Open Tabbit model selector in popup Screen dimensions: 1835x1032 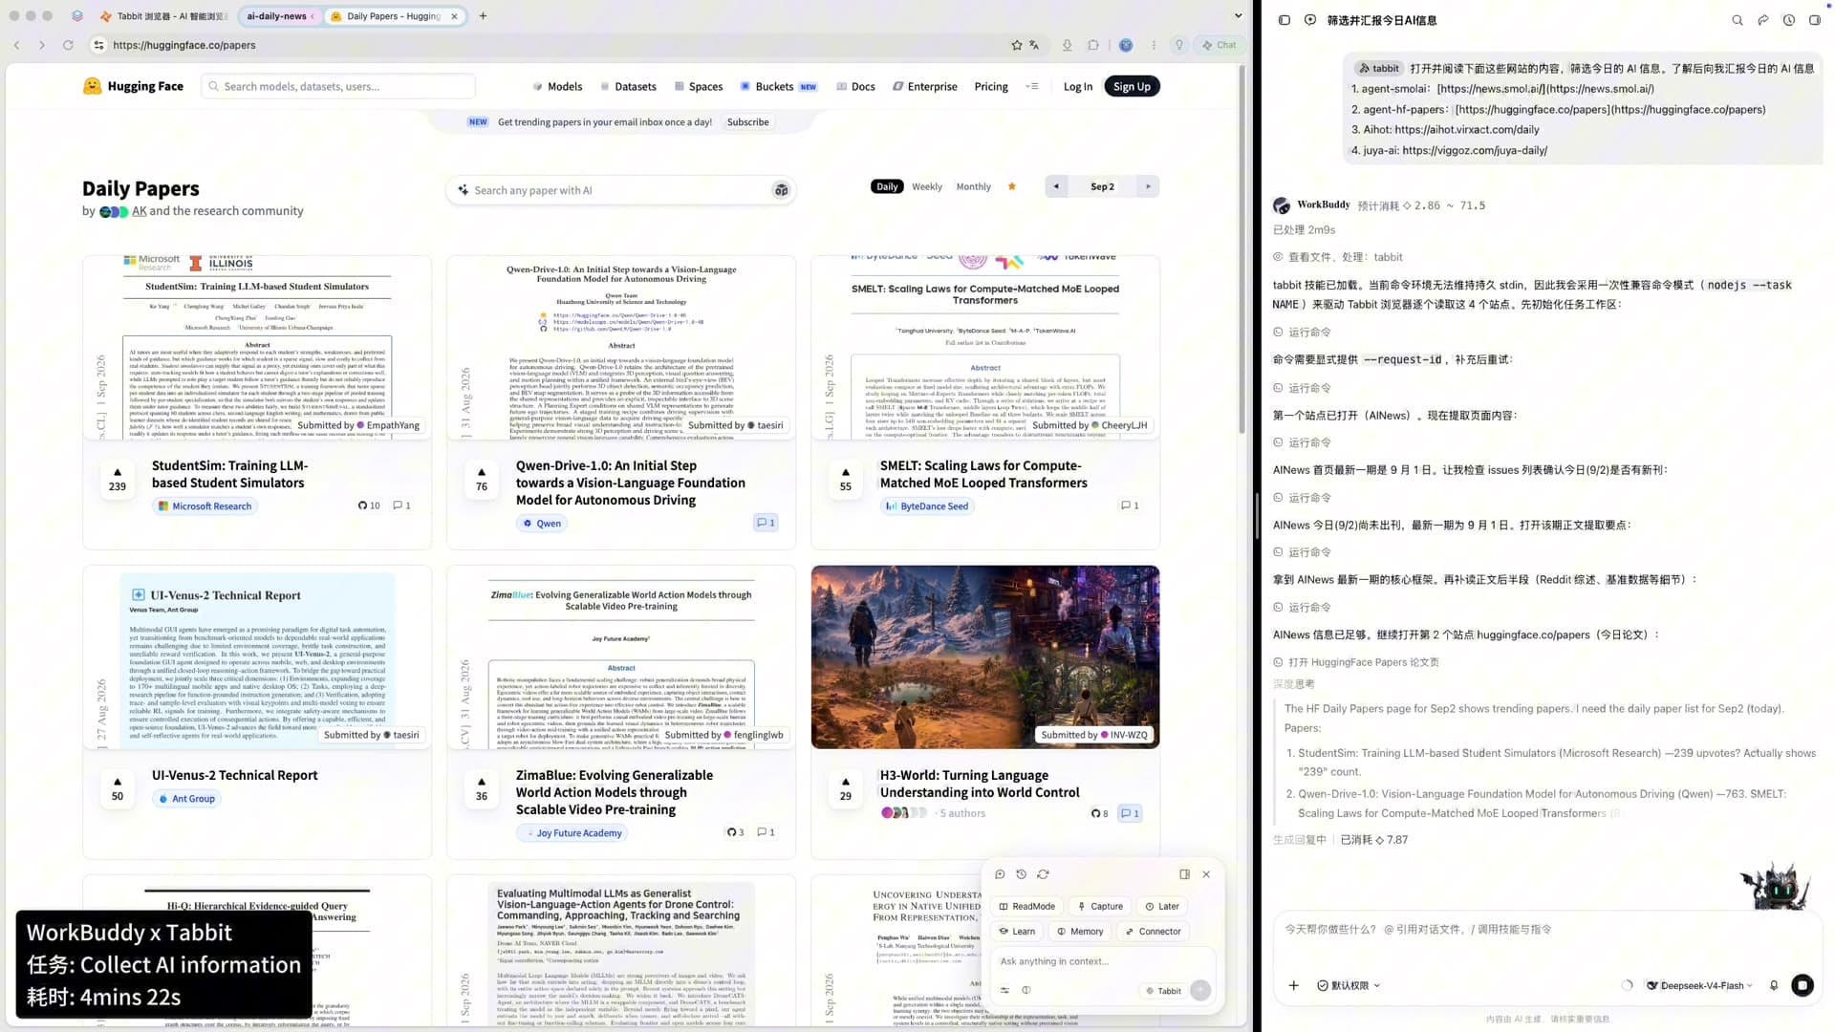point(1163,991)
